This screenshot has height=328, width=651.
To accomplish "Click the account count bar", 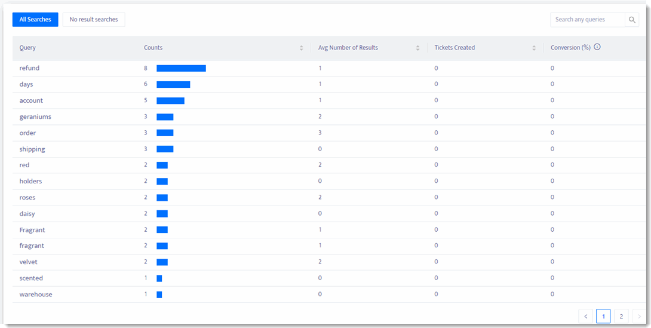I will (x=170, y=100).
